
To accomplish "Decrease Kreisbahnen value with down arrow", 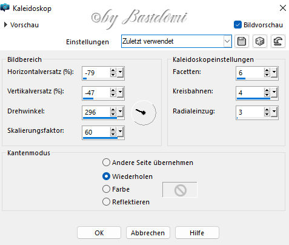I will click(x=267, y=95).
